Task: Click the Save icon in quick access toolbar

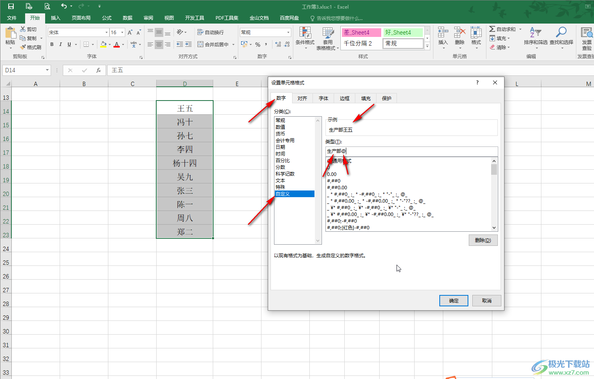Action: coord(11,6)
